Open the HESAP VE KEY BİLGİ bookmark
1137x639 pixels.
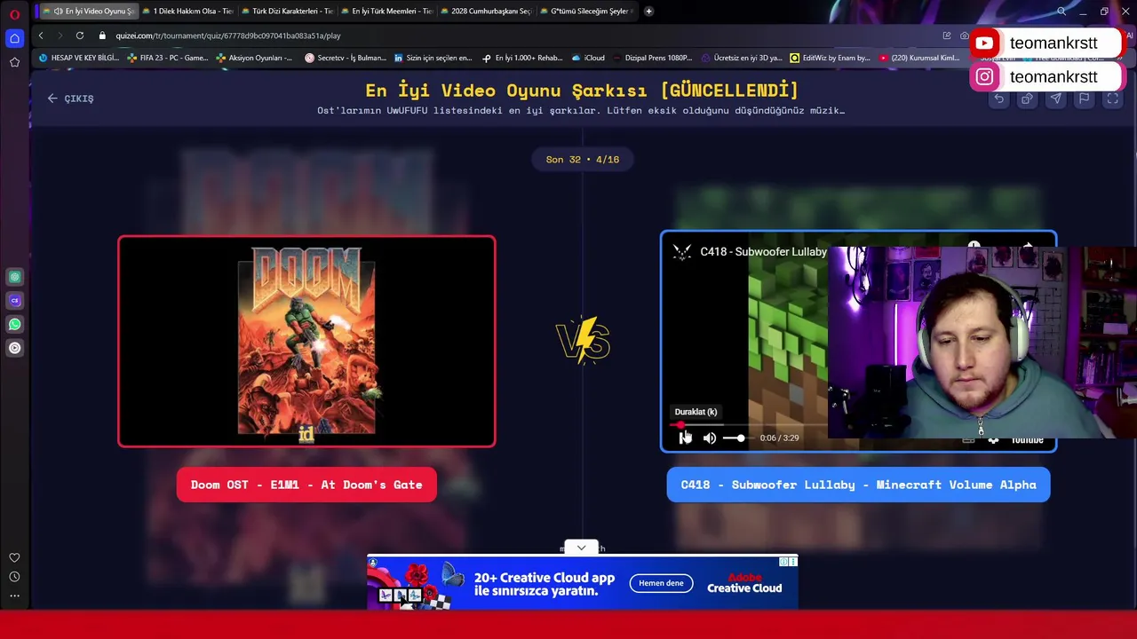pos(78,58)
